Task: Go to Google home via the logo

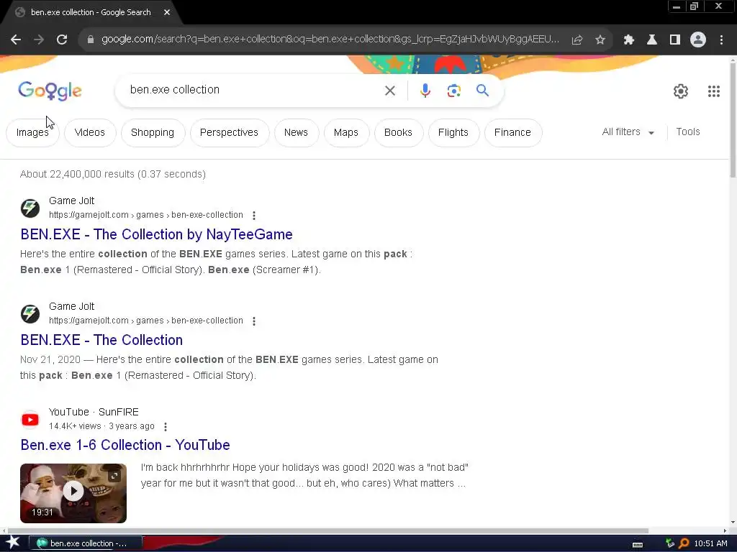Action: [x=50, y=91]
